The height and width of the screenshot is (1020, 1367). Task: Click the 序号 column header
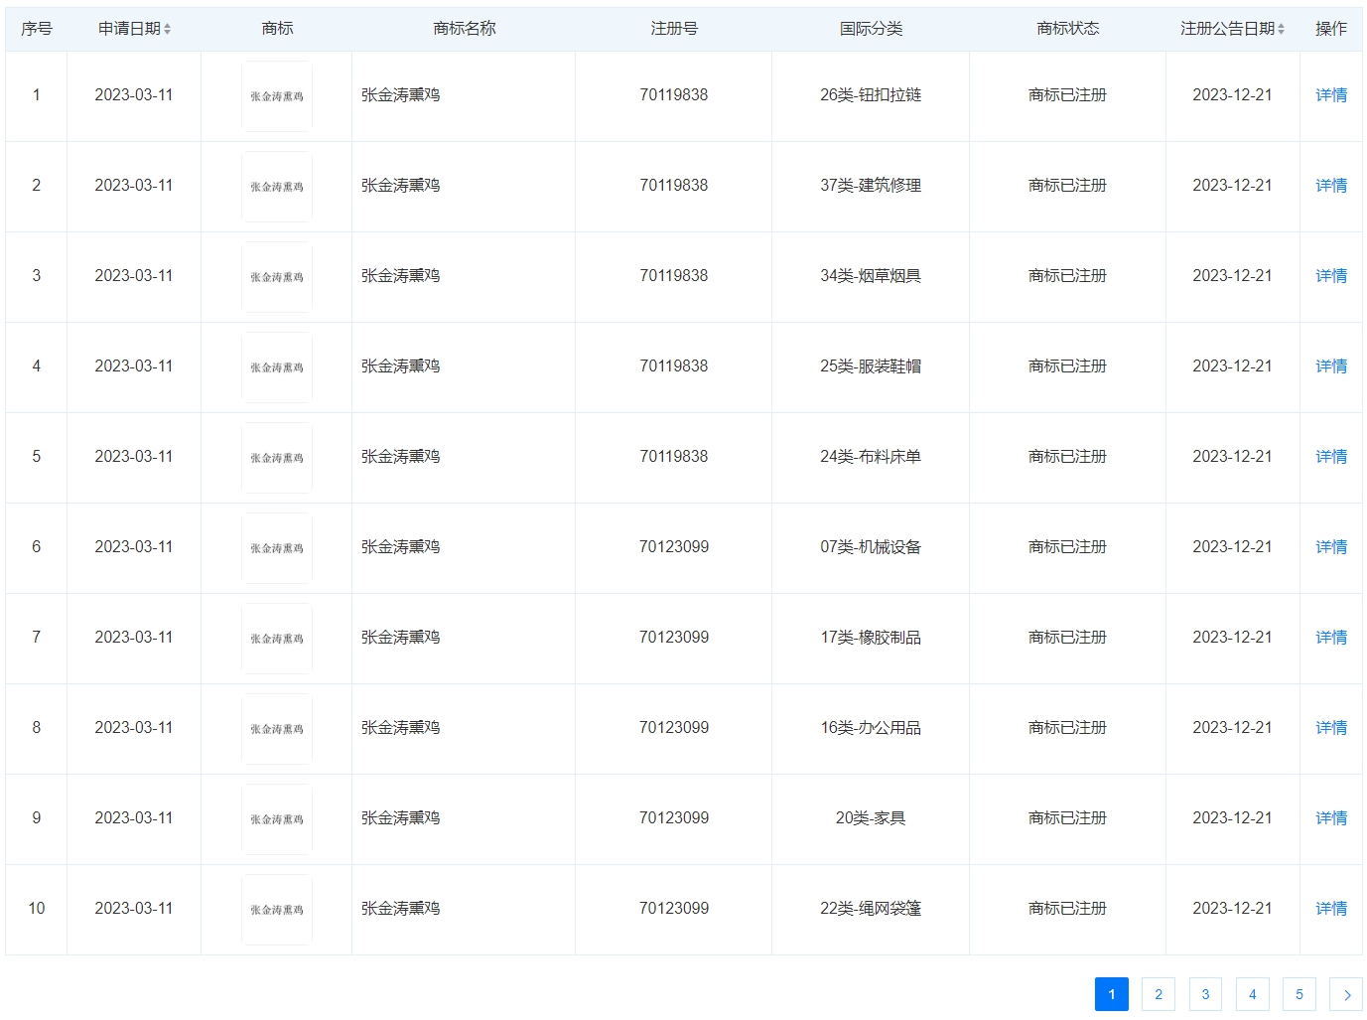(37, 29)
